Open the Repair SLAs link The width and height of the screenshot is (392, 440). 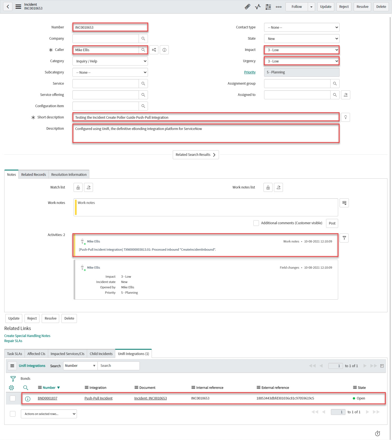[x=13, y=341]
